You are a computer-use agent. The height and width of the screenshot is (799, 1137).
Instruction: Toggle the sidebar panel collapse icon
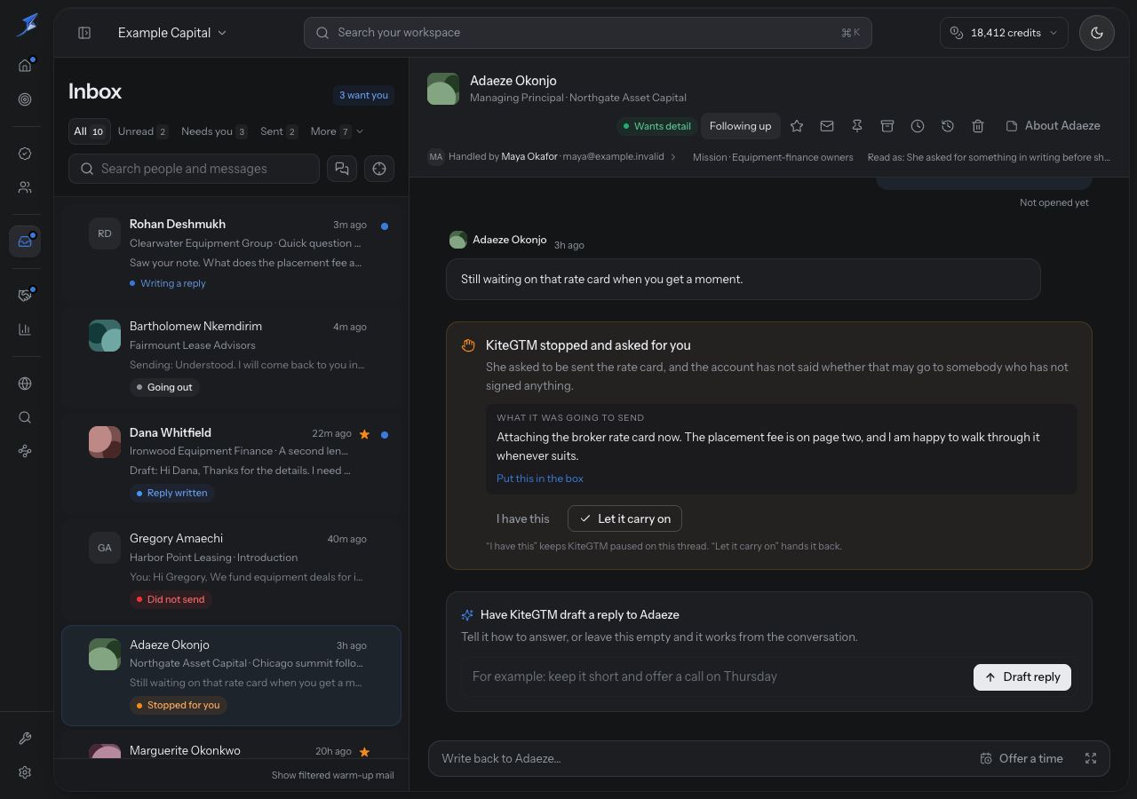pos(84,33)
